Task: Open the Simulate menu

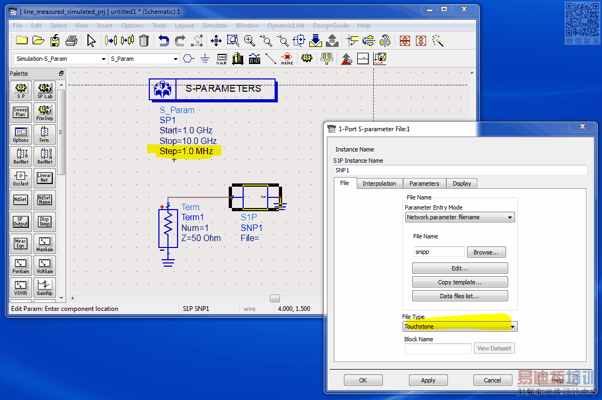Action: coord(214,26)
